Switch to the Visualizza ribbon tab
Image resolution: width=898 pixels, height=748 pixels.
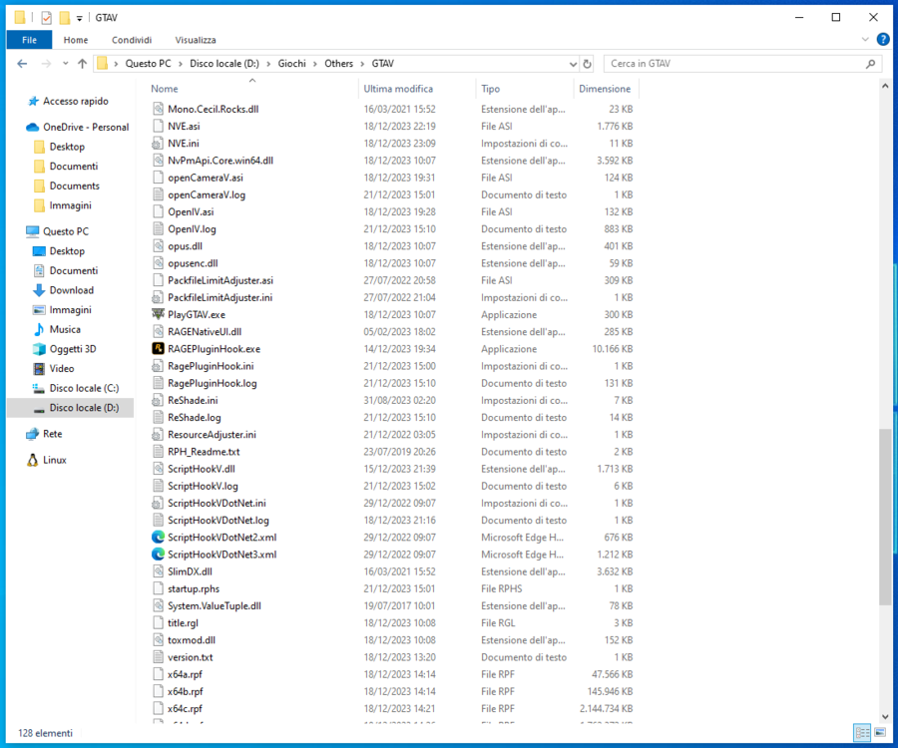(x=195, y=40)
